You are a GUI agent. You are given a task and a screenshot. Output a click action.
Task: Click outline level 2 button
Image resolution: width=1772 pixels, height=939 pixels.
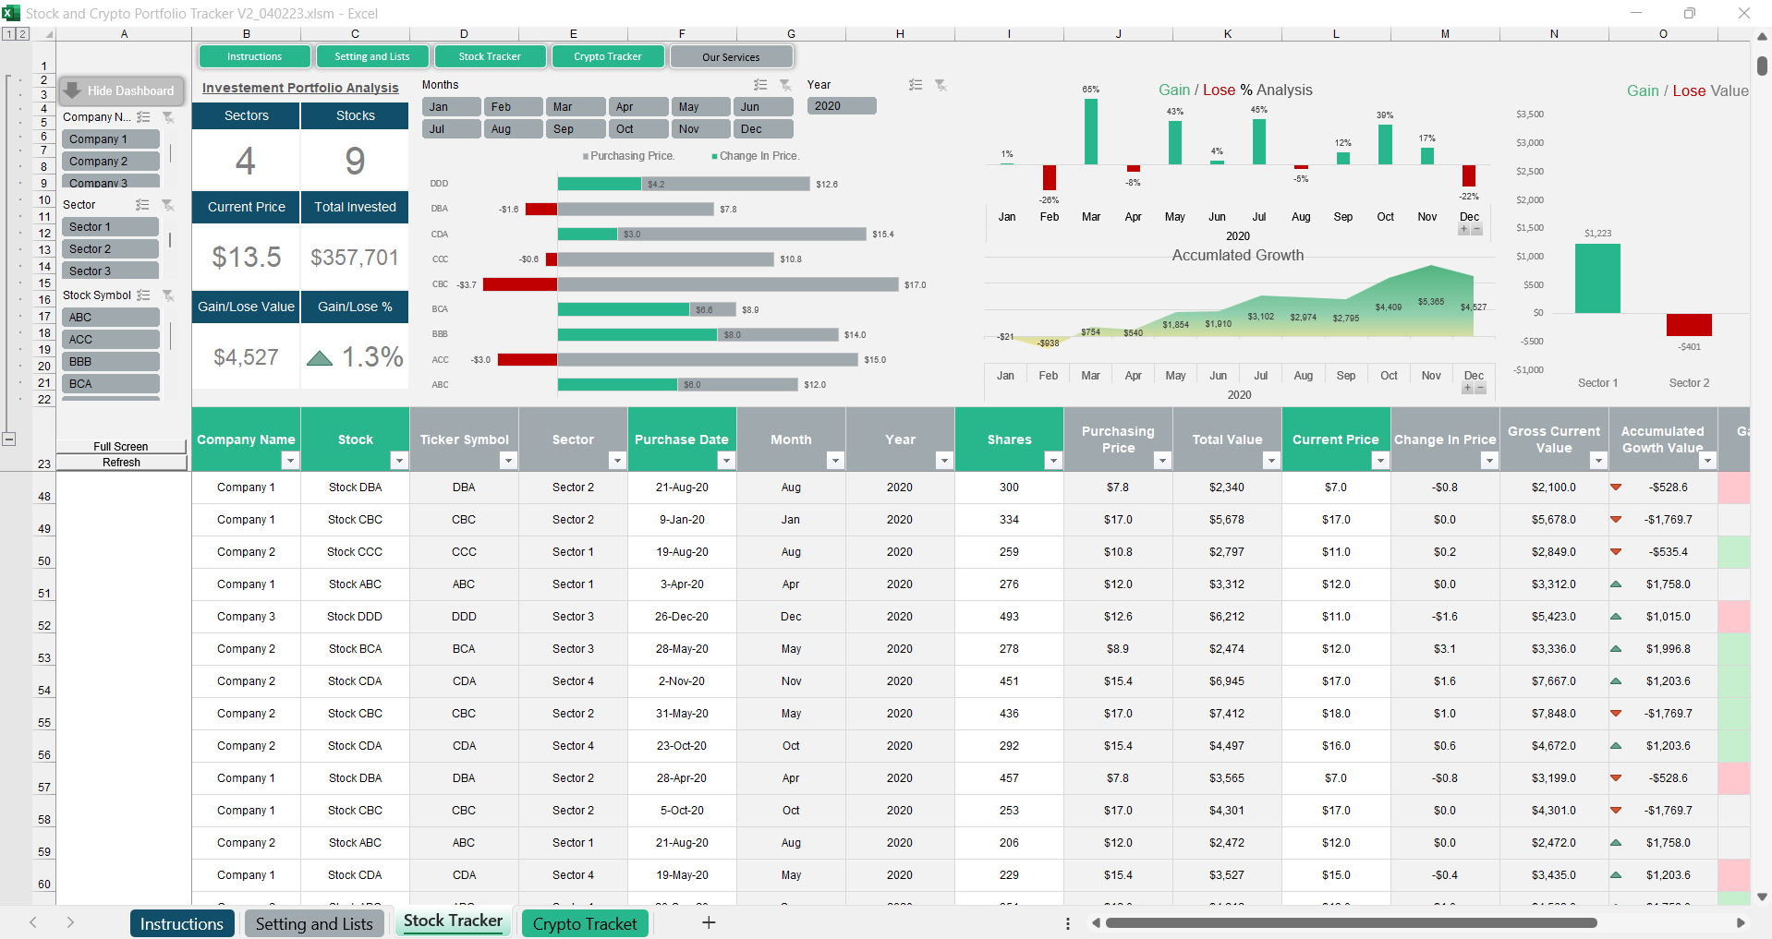(x=23, y=34)
